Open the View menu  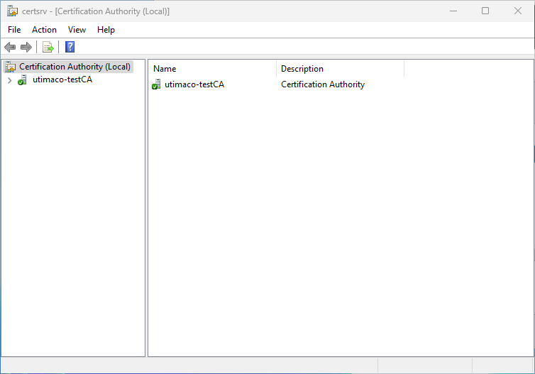77,30
